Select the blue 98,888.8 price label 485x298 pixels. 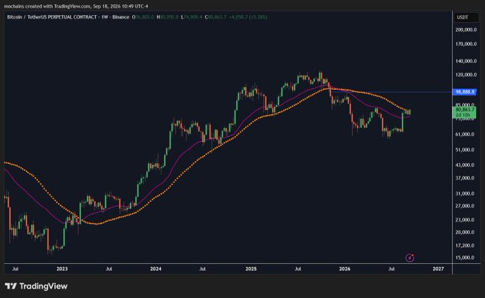[465, 92]
